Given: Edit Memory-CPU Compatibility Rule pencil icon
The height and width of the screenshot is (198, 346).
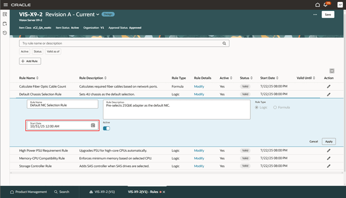Looking at the screenshot, I should [329, 158].
